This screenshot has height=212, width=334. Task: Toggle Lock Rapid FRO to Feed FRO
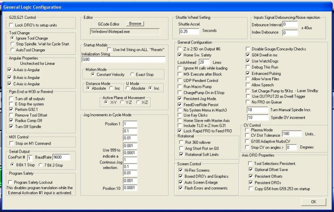(x=180, y=131)
